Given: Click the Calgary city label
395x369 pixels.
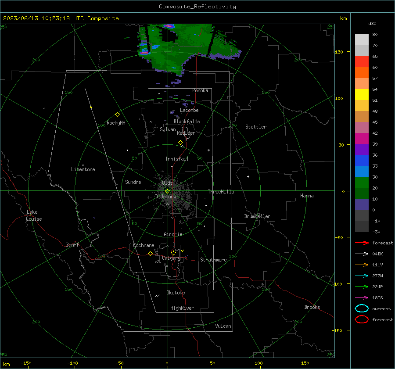Looking at the screenshot, I should point(171,258).
